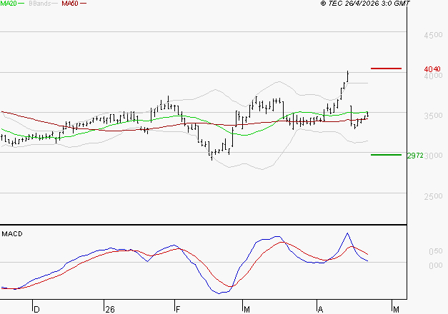Click the D month marker on time axis
This screenshot has height=314, width=448.
(x=36, y=310)
